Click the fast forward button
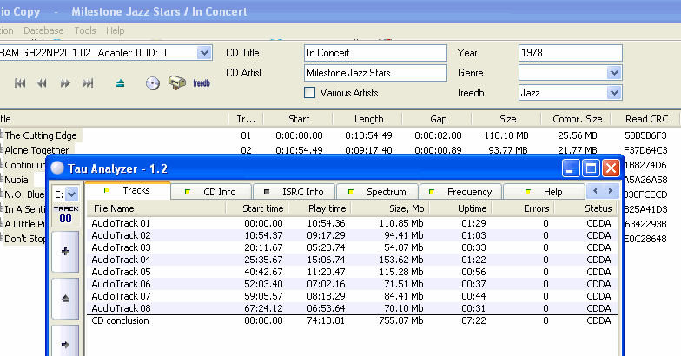Image resolution: width=681 pixels, height=356 pixels. pyautogui.click(x=65, y=83)
